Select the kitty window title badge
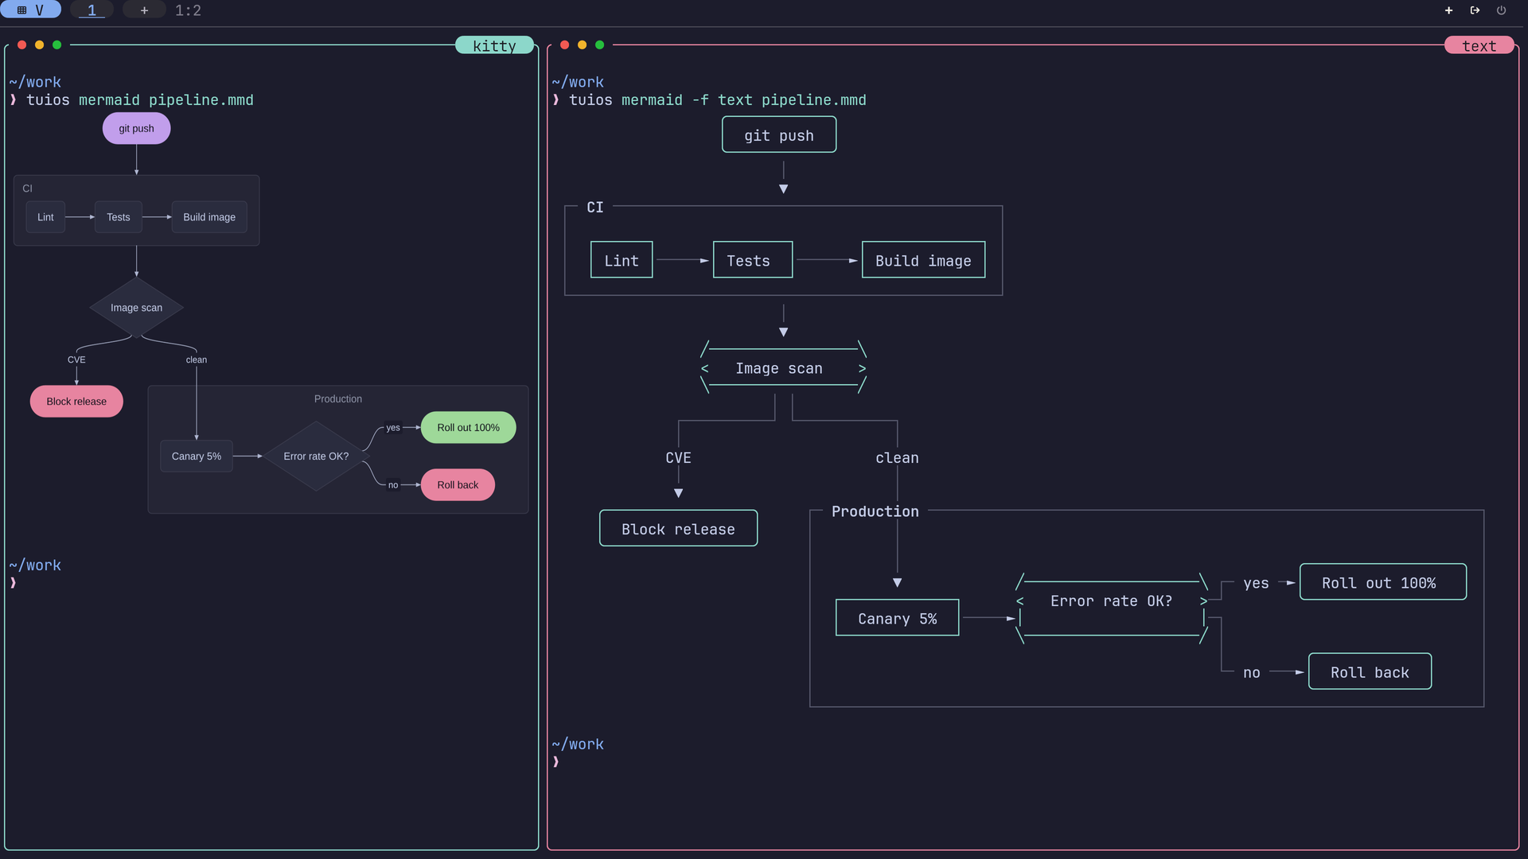Viewport: 1528px width, 859px height. pos(494,45)
